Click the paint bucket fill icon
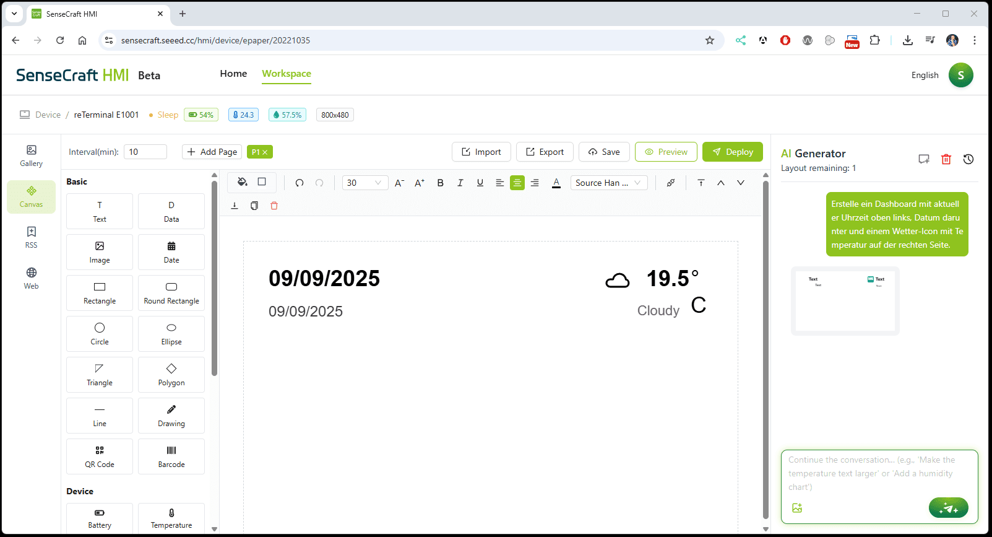The image size is (992, 537). tap(242, 182)
